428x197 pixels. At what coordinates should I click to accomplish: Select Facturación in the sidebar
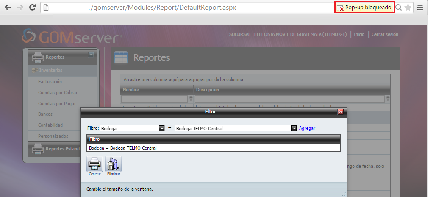tap(50, 82)
